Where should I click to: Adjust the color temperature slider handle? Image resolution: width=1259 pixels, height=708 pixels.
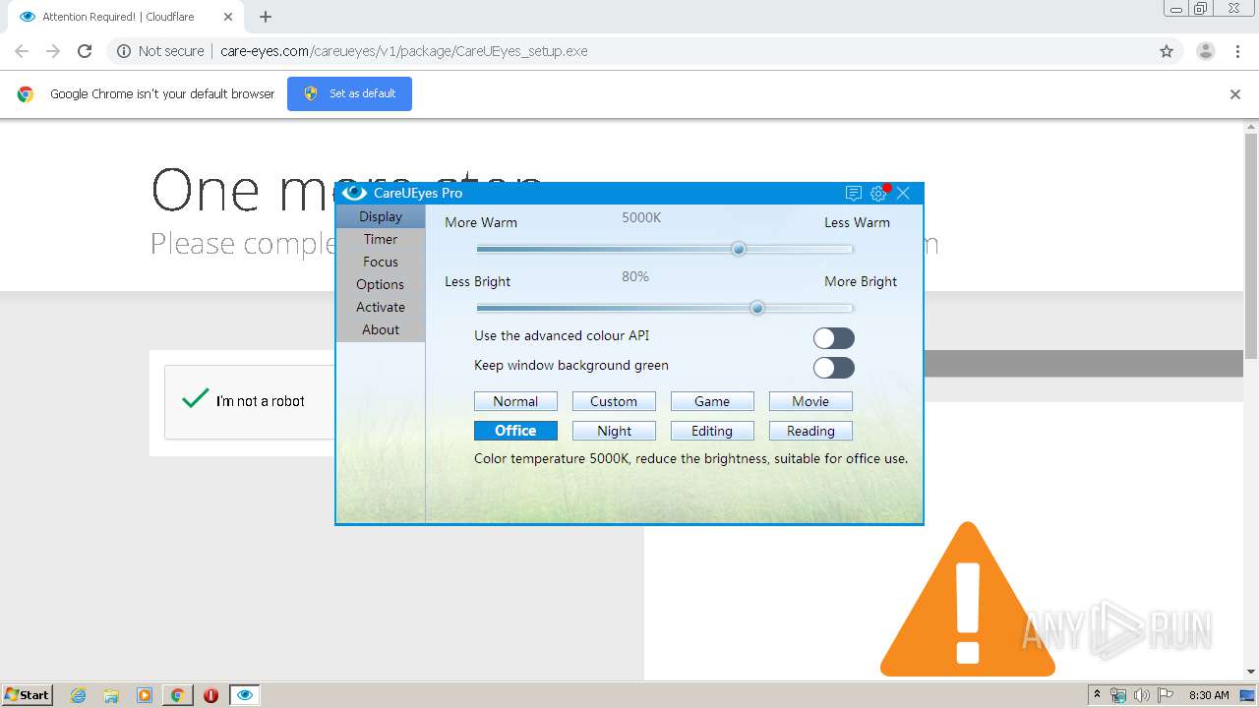pyautogui.click(x=739, y=249)
